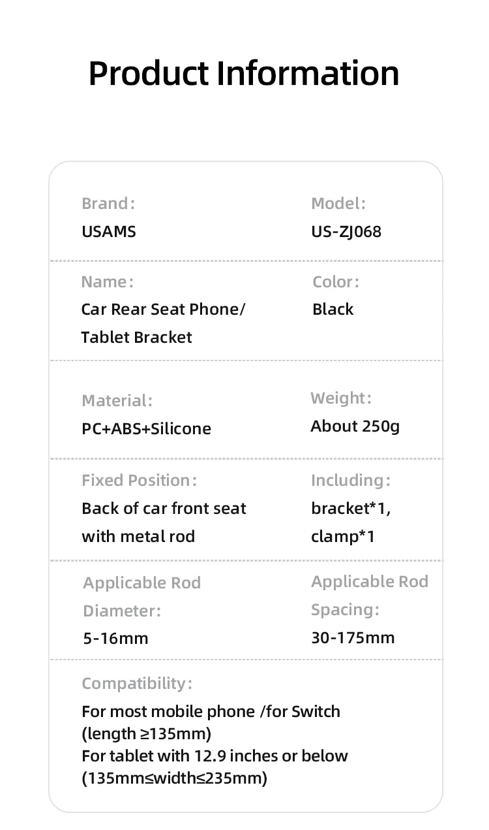Viewport: 489px width, 830px height.
Task: Click the USAMS brand value
Action: [x=109, y=231]
